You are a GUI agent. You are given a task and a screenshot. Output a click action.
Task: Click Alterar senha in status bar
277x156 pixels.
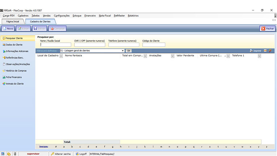point(61,154)
